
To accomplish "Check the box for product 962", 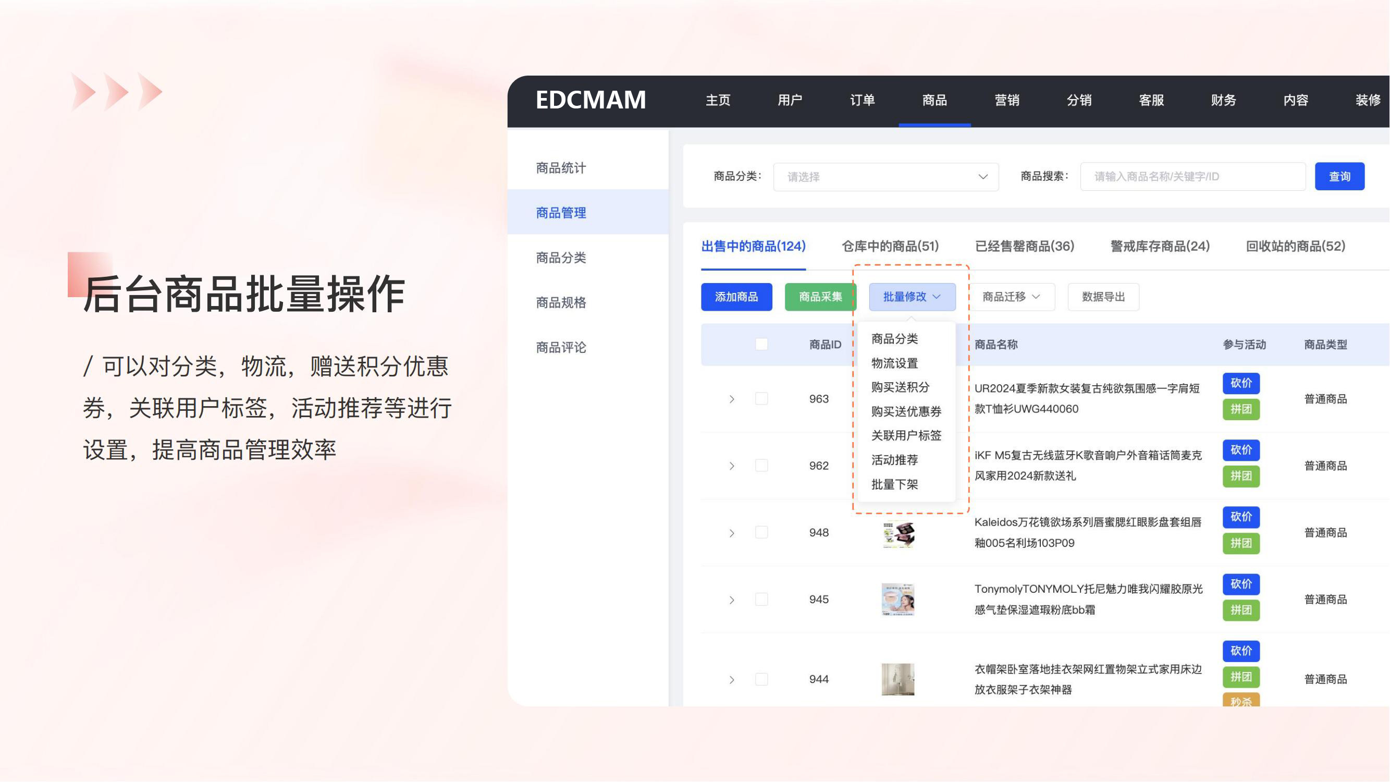I will 761,466.
